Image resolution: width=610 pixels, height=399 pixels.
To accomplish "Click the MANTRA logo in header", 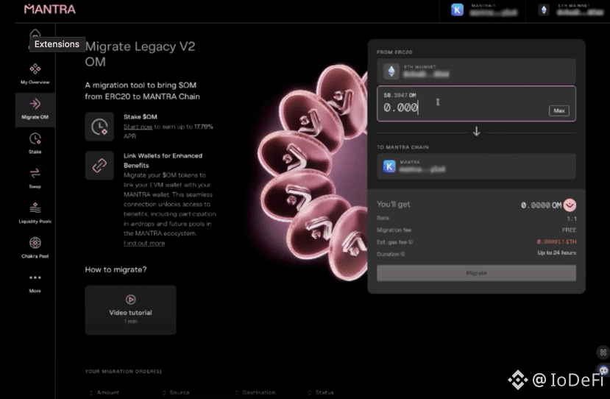I will 49,10.
